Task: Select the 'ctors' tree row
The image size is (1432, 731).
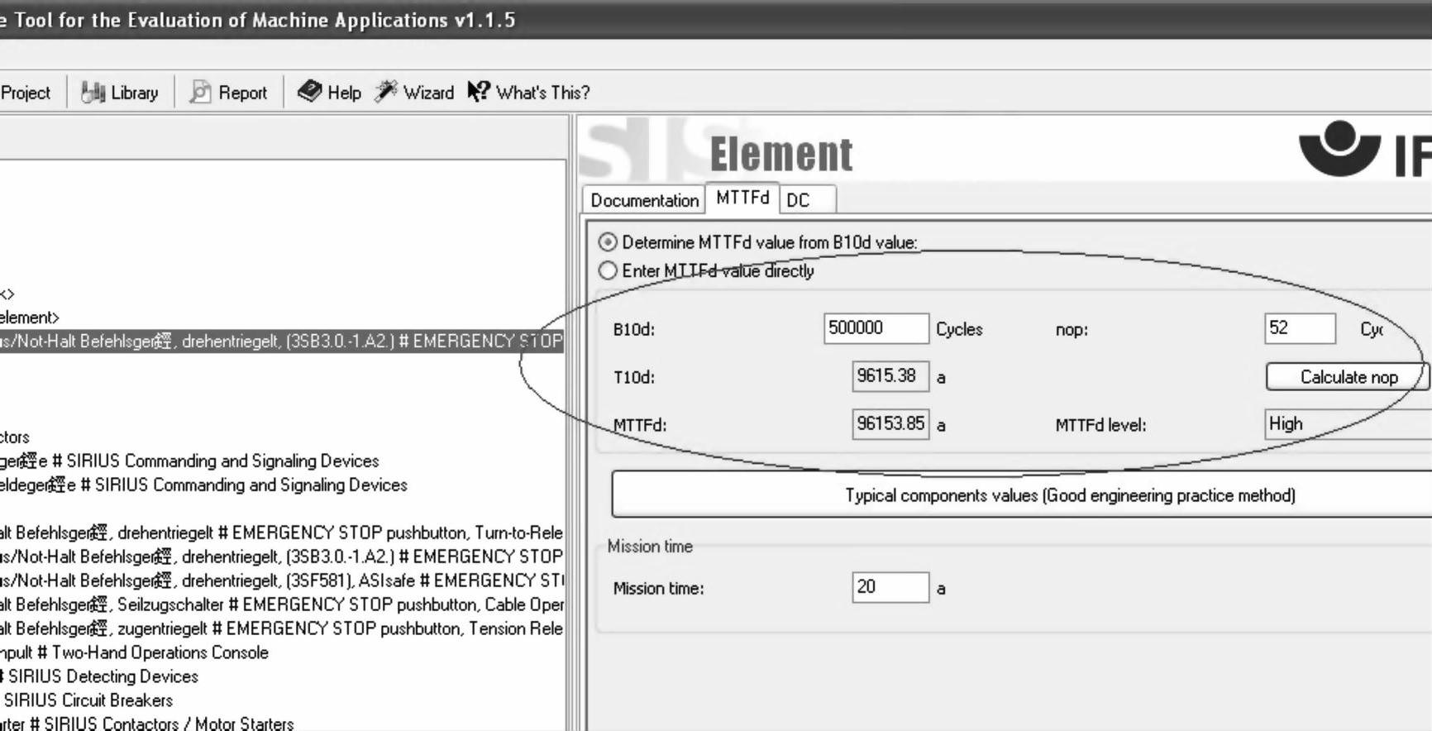Action: tap(15, 437)
